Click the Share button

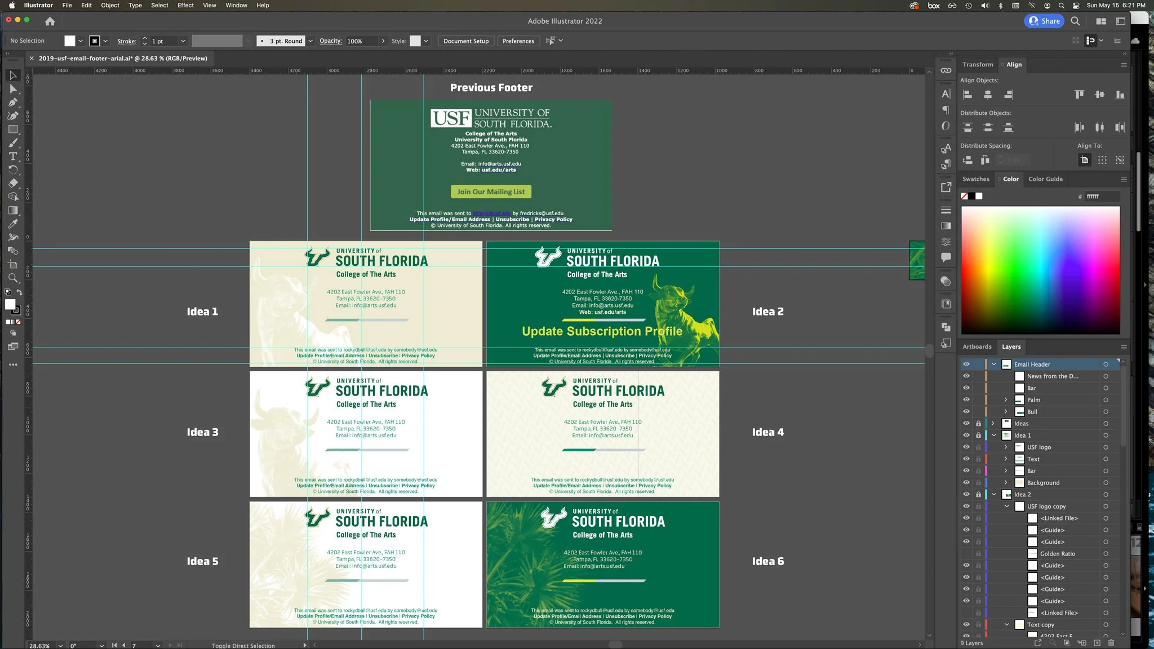click(1044, 21)
